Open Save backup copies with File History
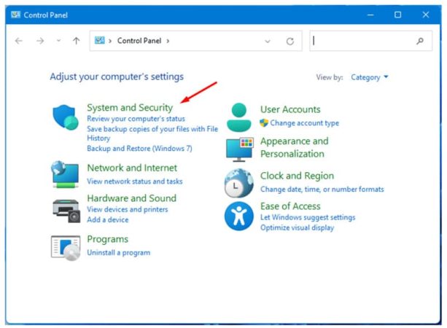The height and width of the screenshot is (328, 447). (x=152, y=133)
